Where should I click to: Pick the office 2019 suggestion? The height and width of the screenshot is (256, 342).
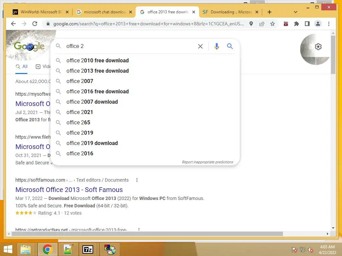(x=145, y=133)
